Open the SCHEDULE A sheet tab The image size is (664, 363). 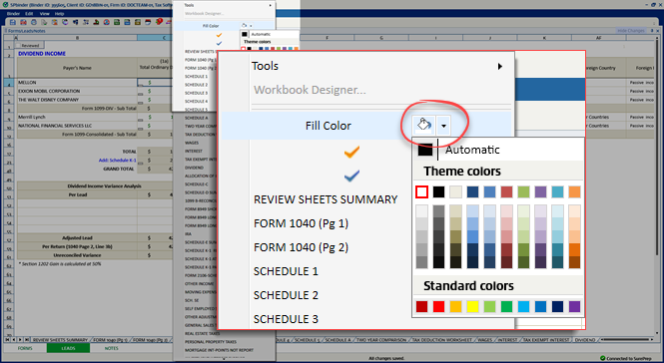[337, 340]
